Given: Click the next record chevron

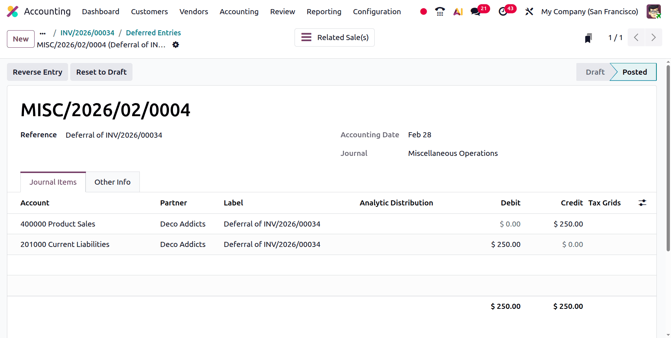Looking at the screenshot, I should [654, 37].
